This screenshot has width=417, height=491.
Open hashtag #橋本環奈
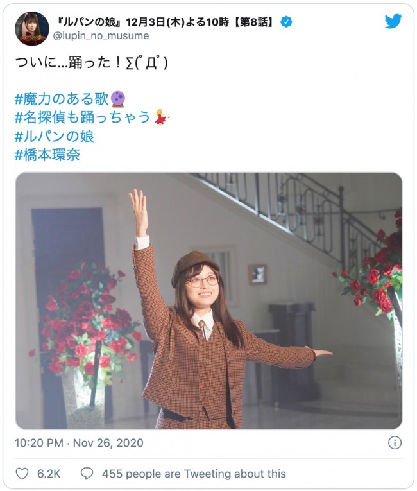coord(47,155)
